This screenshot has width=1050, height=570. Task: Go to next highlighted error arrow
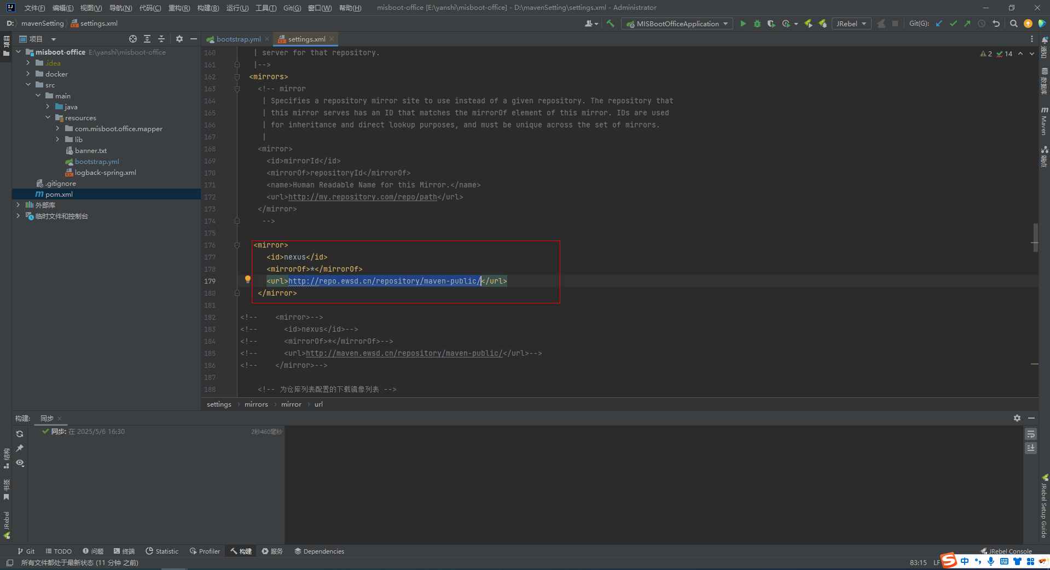(x=1032, y=54)
